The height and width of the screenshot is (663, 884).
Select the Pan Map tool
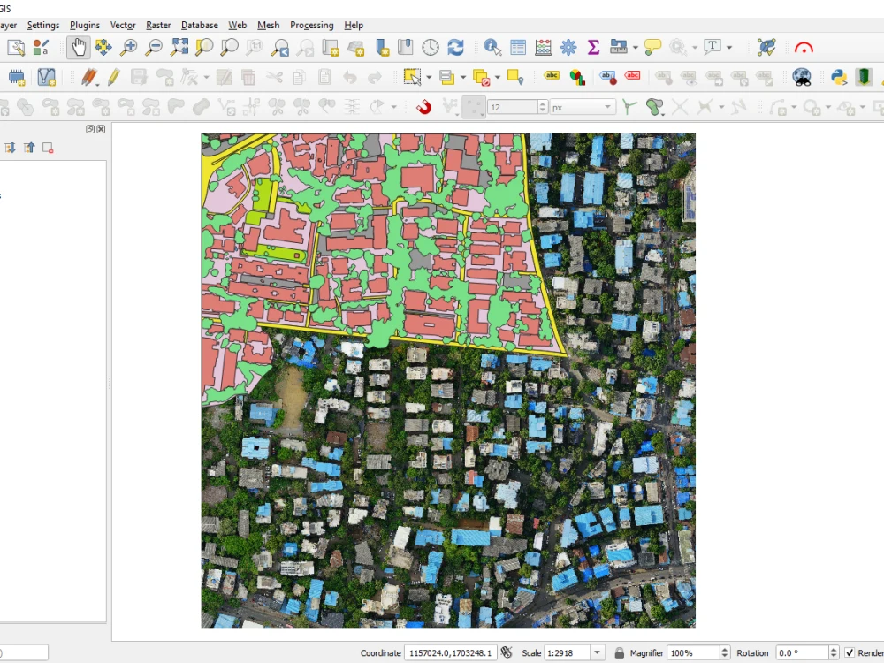77,48
